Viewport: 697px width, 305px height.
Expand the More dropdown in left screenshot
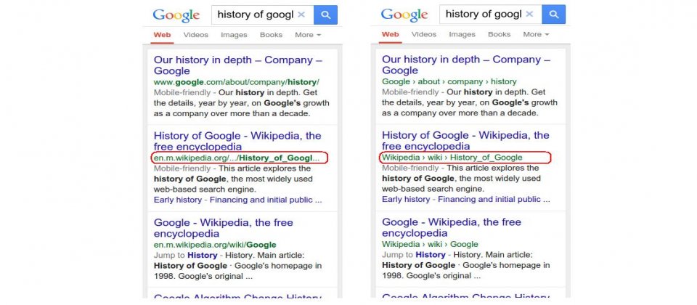pos(308,35)
